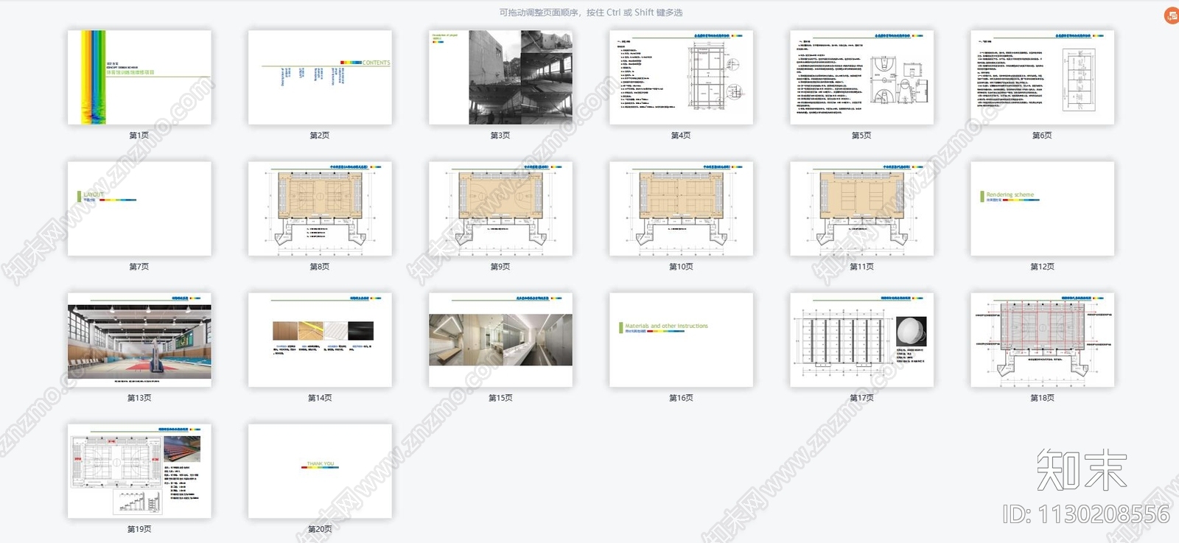Click the 第16页 page label

[x=681, y=398]
